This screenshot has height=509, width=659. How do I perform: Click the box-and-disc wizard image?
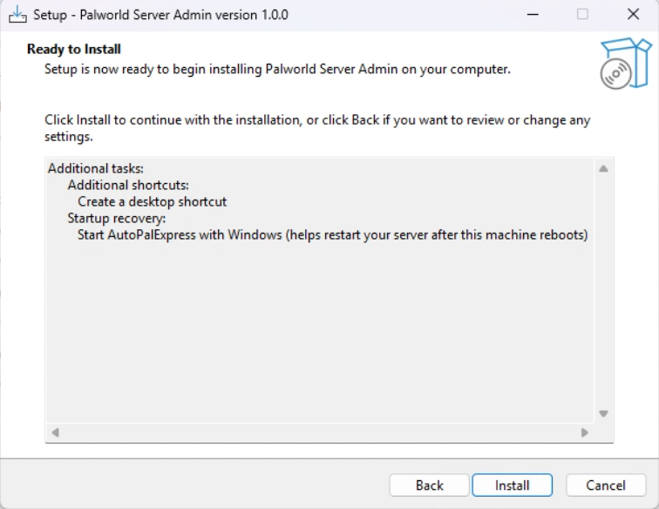tap(626, 64)
